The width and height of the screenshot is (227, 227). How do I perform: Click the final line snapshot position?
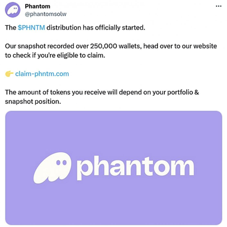[x=33, y=101]
